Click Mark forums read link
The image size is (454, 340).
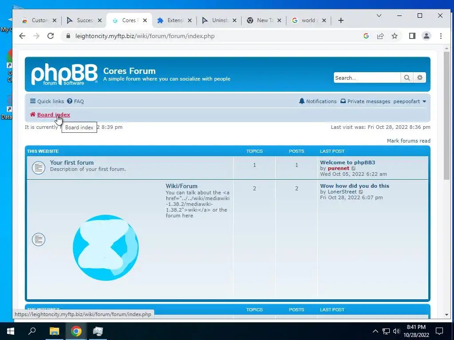pyautogui.click(x=408, y=141)
